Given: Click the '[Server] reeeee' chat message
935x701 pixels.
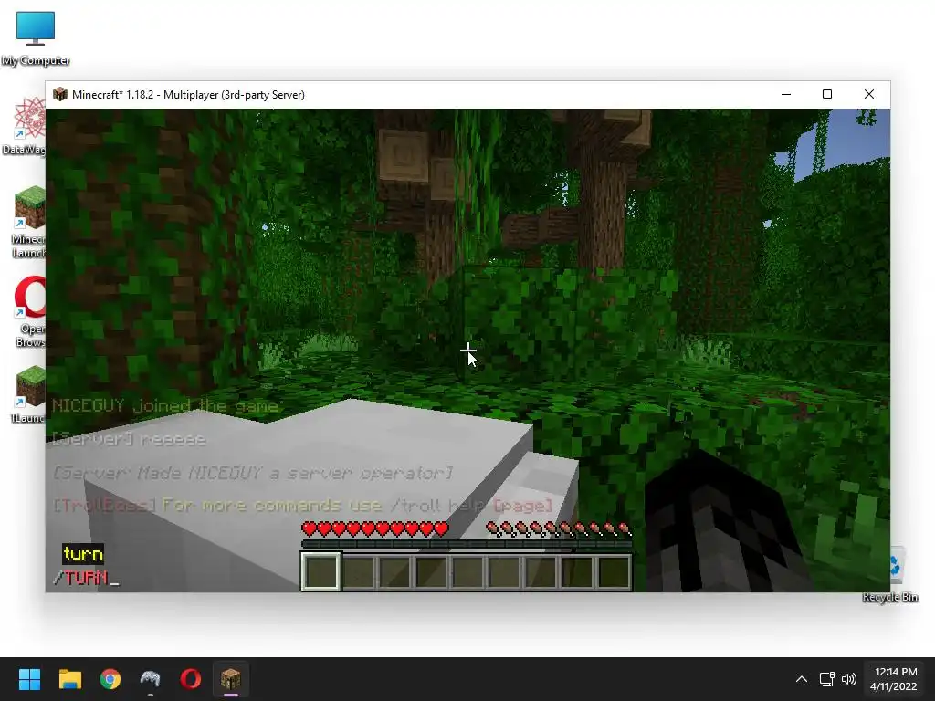Looking at the screenshot, I should [129, 440].
